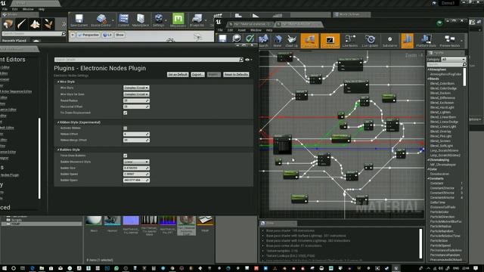
Task: Open Marketplace toolbar icon
Action: pos(141,20)
